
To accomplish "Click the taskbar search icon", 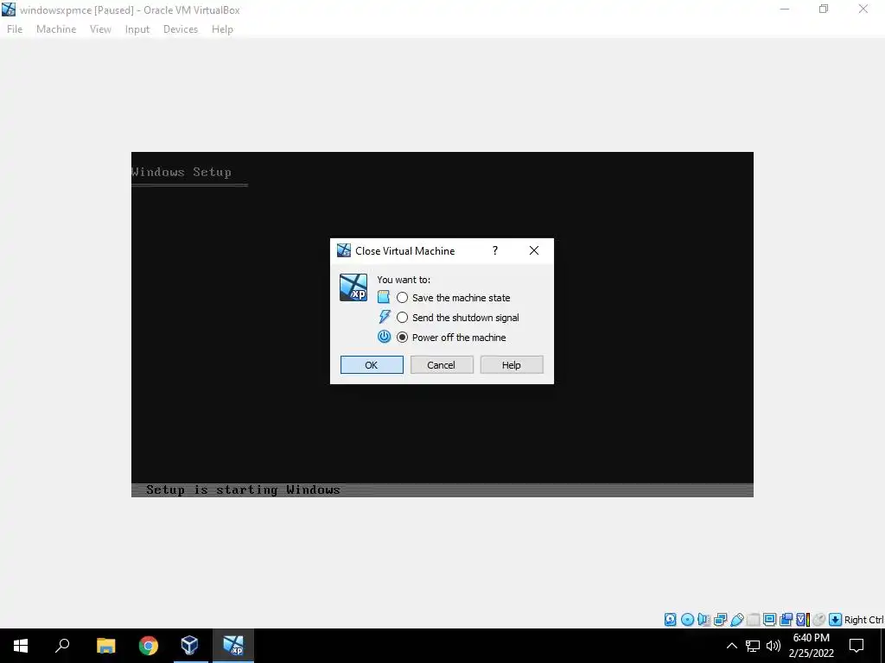I will coord(62,646).
